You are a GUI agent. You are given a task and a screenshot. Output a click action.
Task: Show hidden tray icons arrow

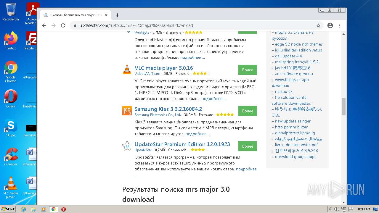(330, 209)
